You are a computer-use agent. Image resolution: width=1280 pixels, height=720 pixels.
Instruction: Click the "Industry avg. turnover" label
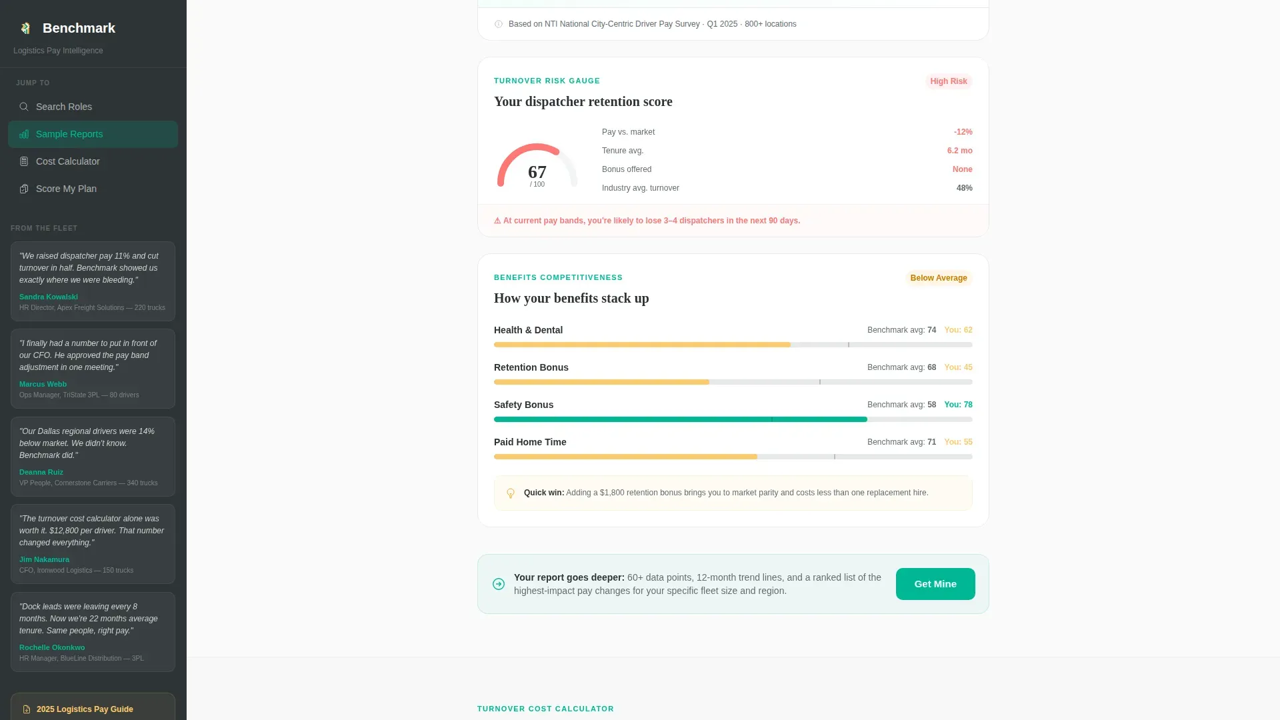(x=641, y=188)
